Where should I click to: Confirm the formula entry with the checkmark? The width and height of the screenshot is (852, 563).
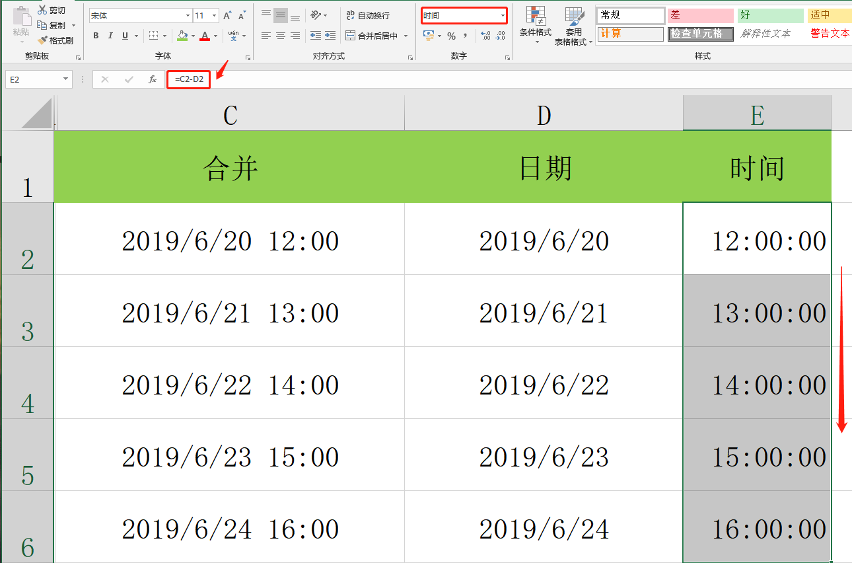(x=129, y=79)
